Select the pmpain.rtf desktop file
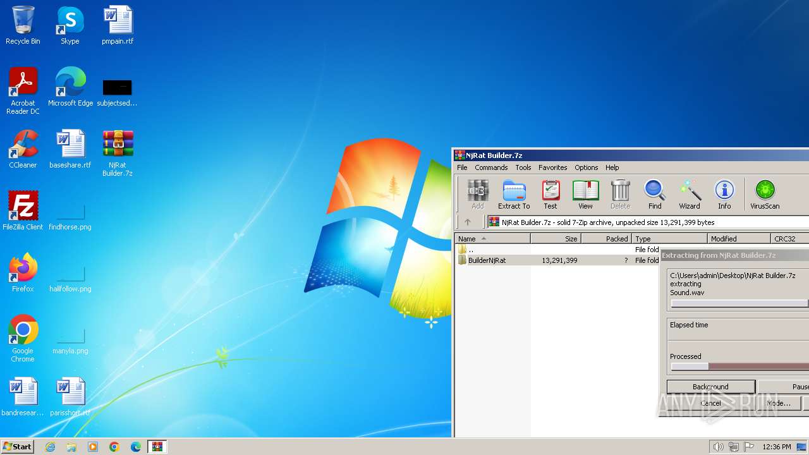809x455 pixels. [118, 25]
